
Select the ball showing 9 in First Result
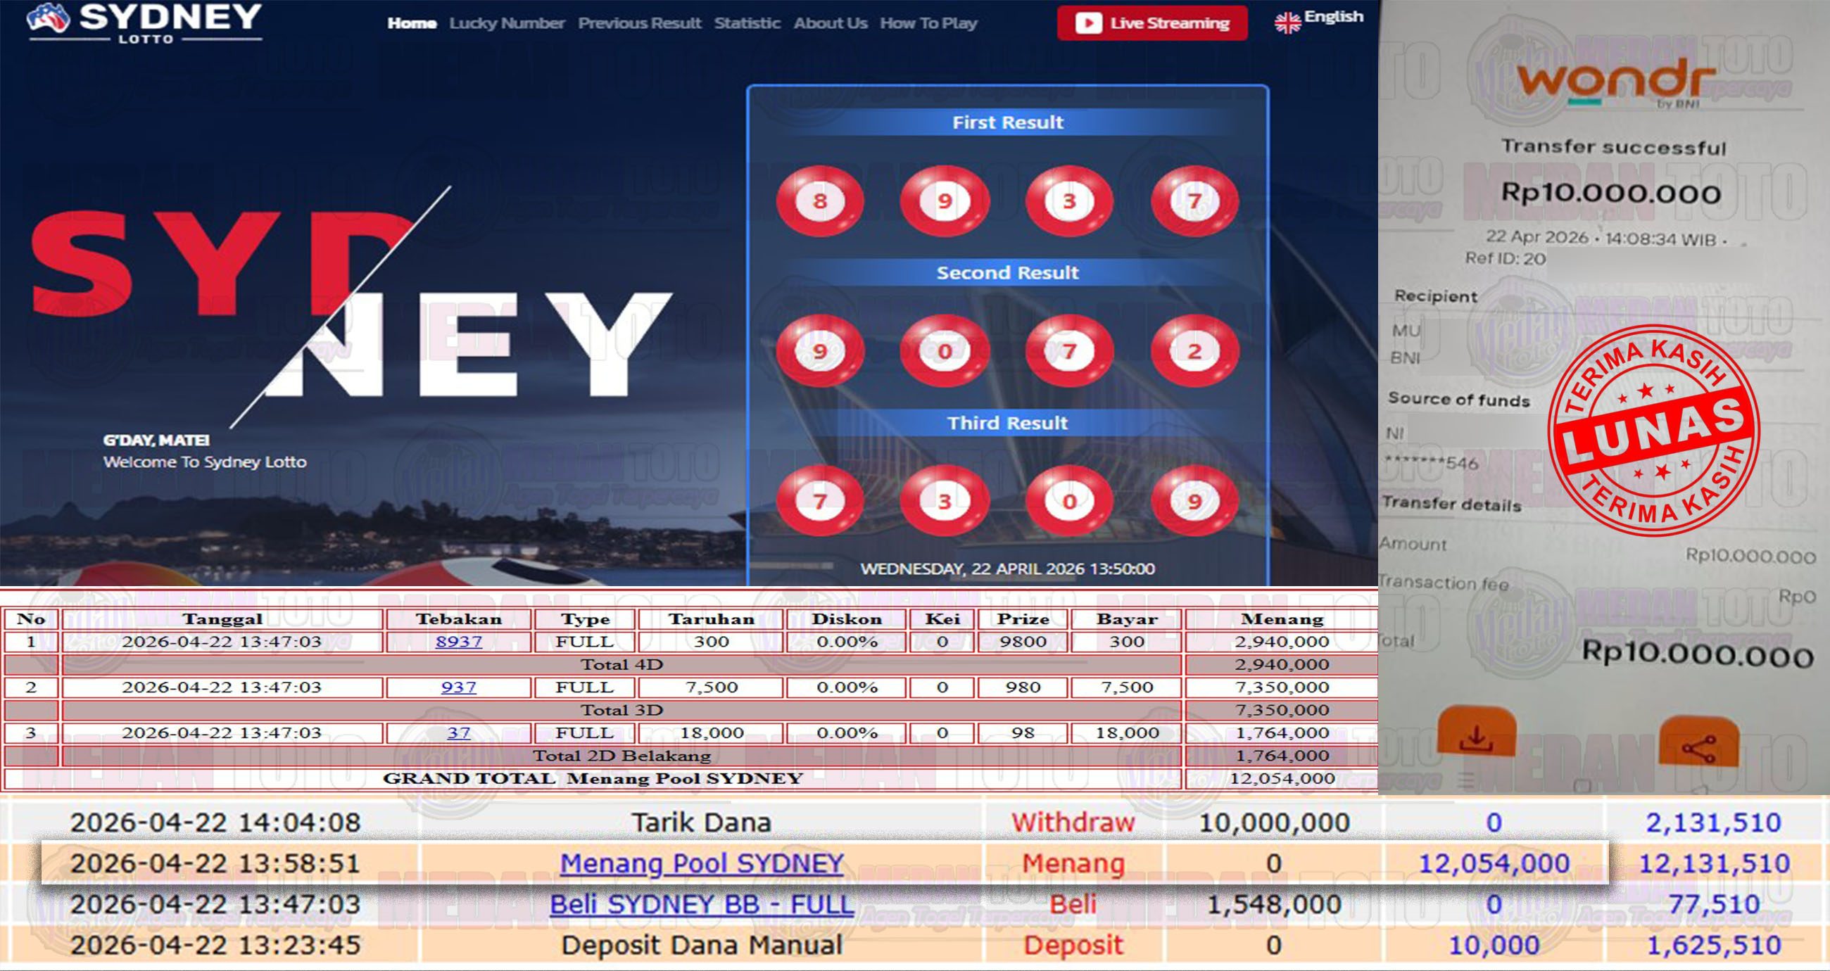pos(944,201)
